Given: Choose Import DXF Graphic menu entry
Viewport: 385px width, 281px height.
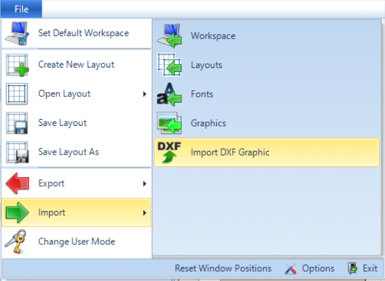Looking at the screenshot, I should [230, 152].
